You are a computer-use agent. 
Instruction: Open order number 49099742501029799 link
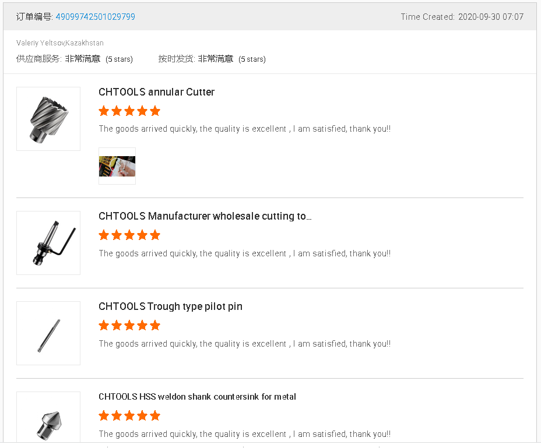pos(95,17)
